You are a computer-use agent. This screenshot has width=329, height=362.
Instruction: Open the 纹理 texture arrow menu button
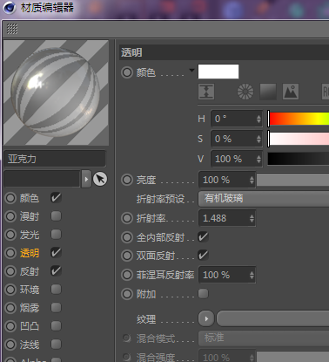(206, 318)
